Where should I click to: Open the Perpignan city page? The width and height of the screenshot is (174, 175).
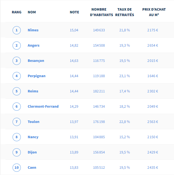[37, 76]
